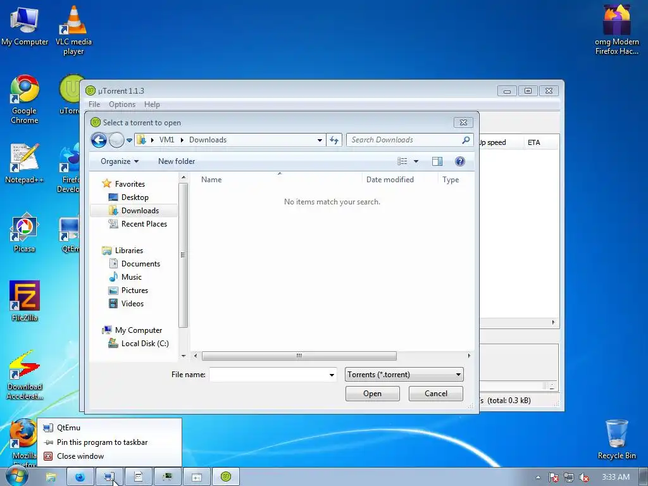The width and height of the screenshot is (648, 486).
Task: Launch Download Accelerator desktop shortcut
Action: coord(25,375)
